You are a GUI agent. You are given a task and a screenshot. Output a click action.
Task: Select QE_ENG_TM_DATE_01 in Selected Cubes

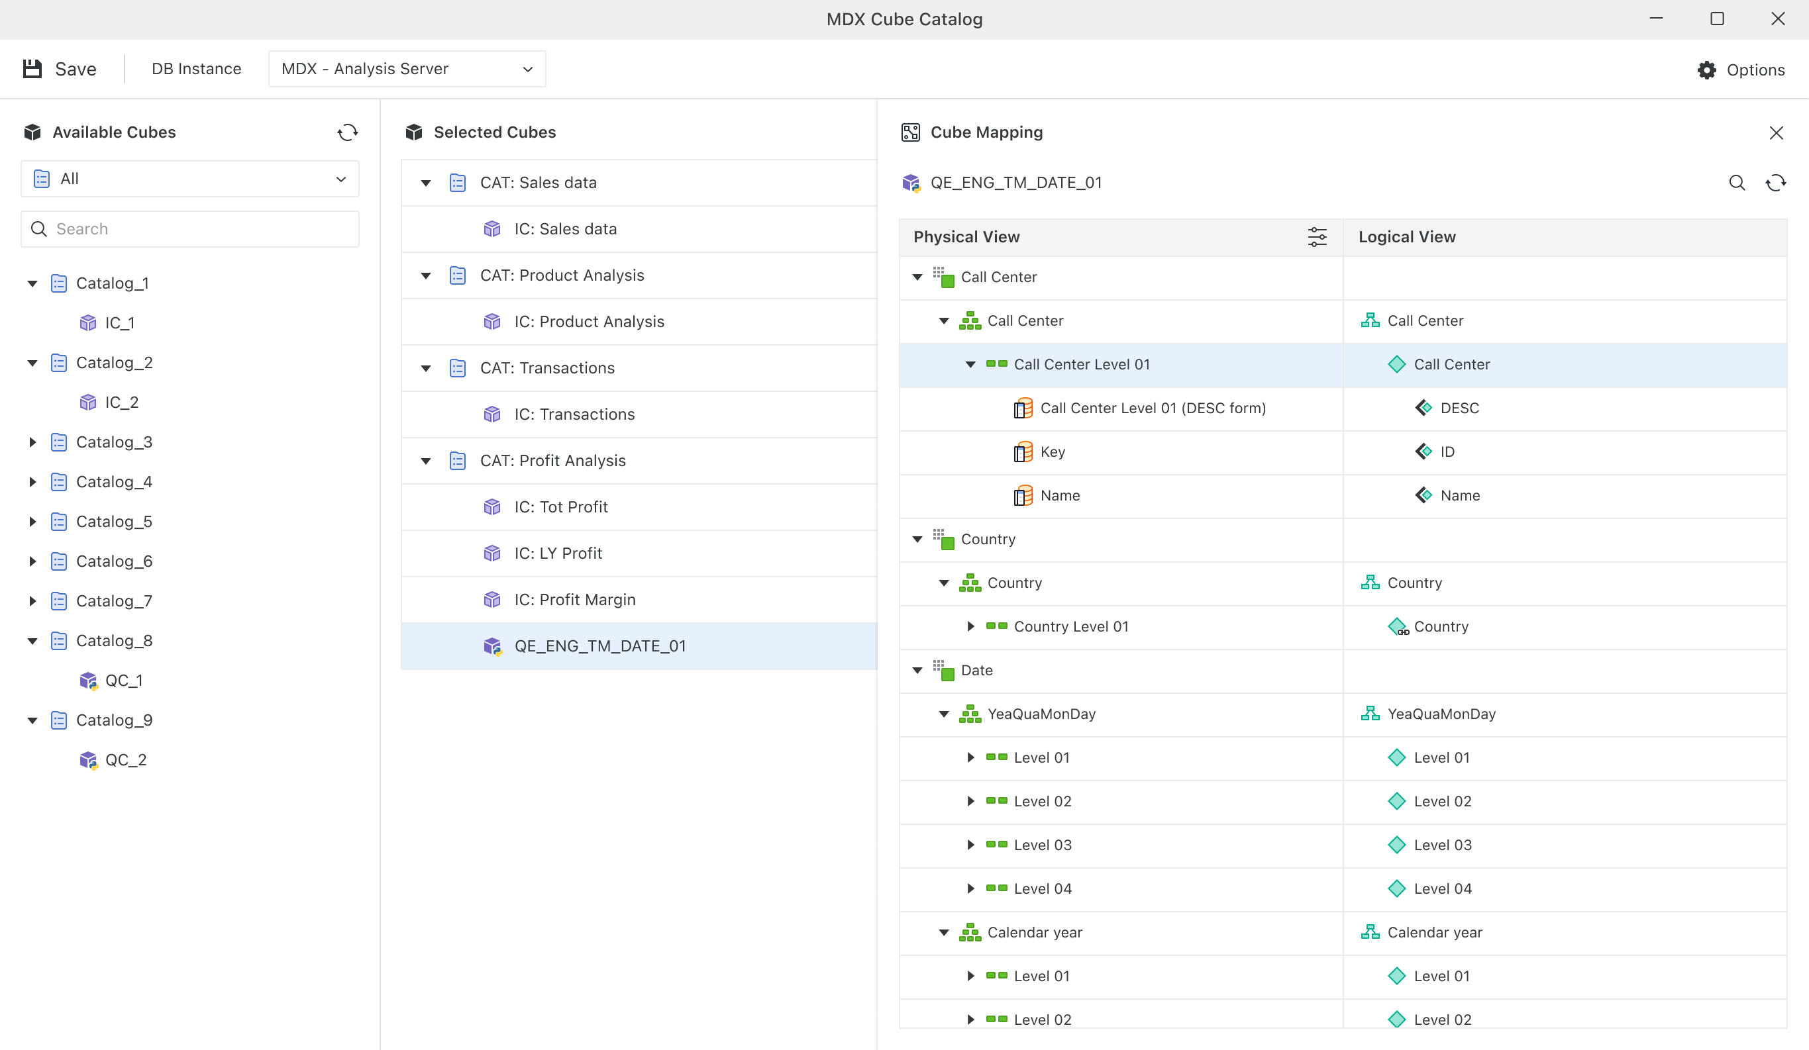point(599,646)
